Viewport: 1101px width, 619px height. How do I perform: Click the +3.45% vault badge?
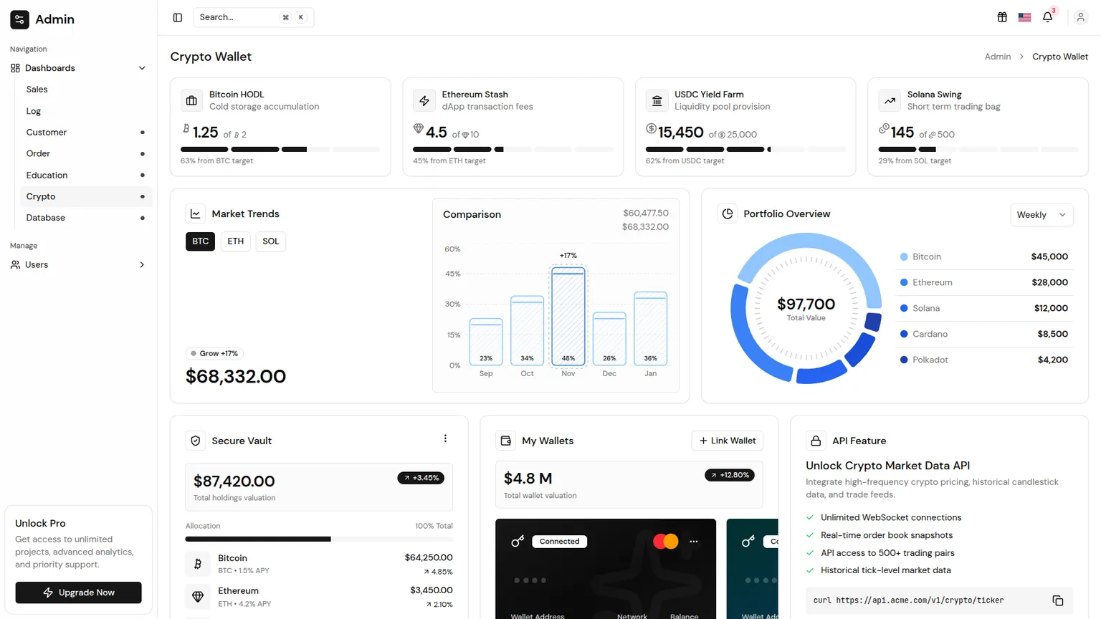click(x=421, y=478)
